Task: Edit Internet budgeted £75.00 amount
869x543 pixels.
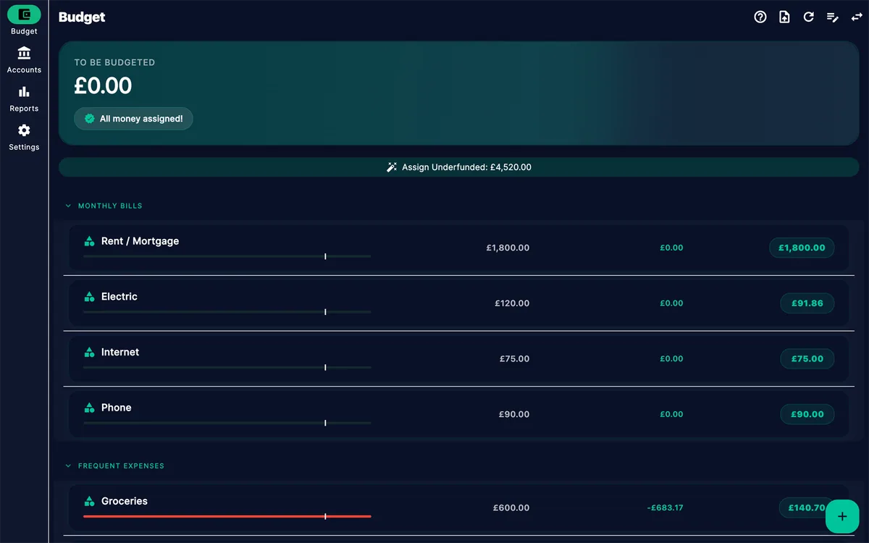Action: 514,358
